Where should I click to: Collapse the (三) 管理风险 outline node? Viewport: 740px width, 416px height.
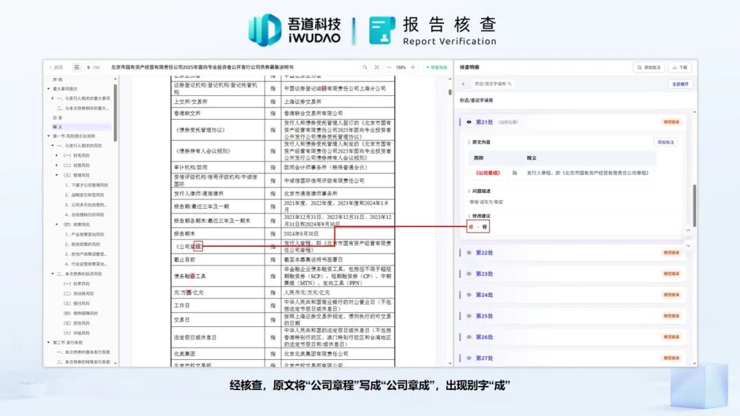coord(57,175)
